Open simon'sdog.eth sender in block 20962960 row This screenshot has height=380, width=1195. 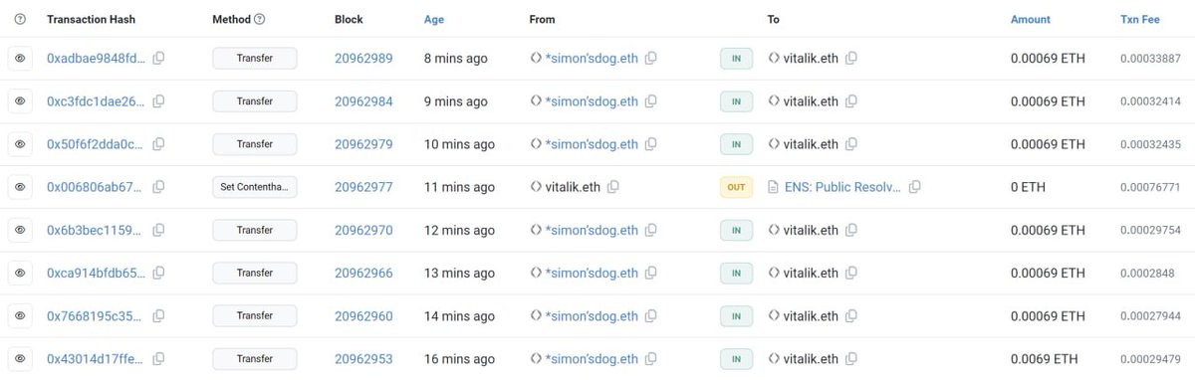[592, 316]
